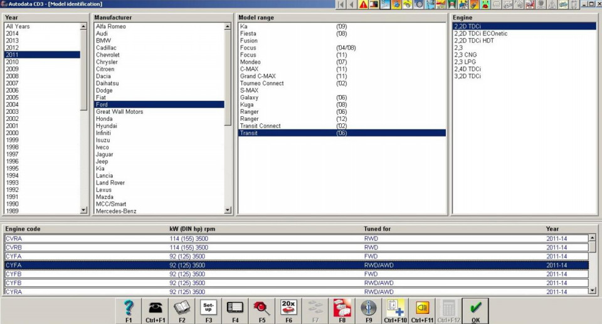Viewport: 602px width, 324px height.
Task: Launch the F5 magnifier search icon
Action: coord(262,311)
